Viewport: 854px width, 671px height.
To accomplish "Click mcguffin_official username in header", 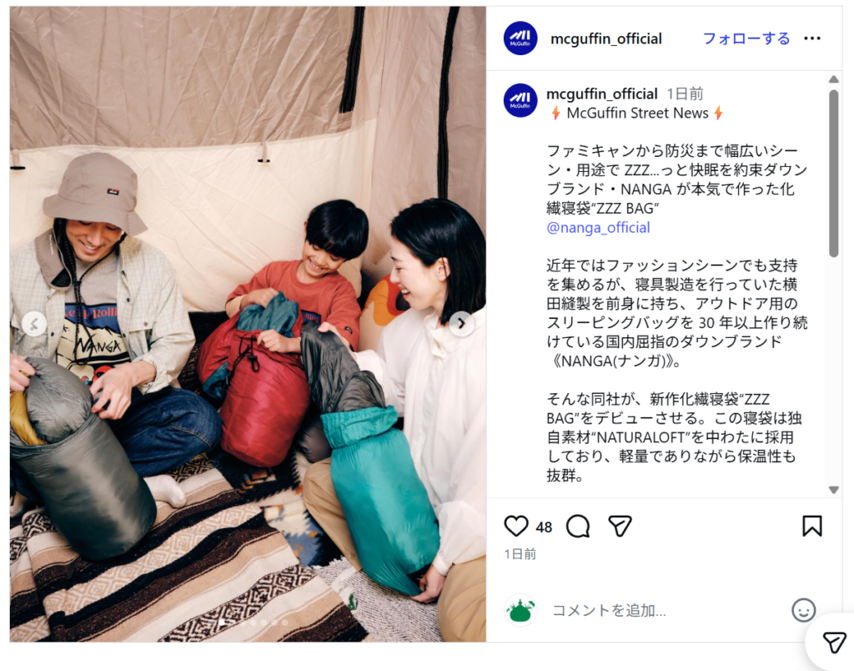I will point(606,38).
